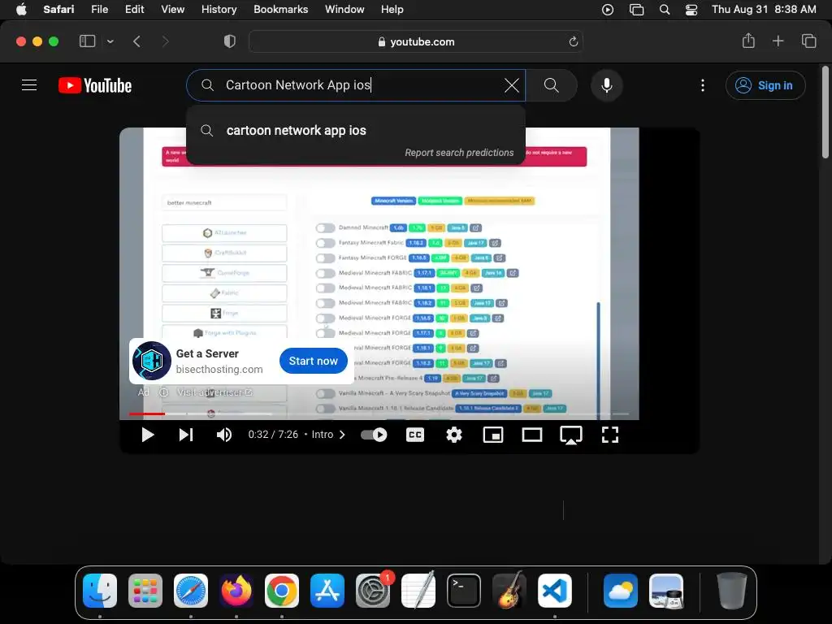832x624 pixels.
Task: Open the Help menu
Action: coord(392,9)
